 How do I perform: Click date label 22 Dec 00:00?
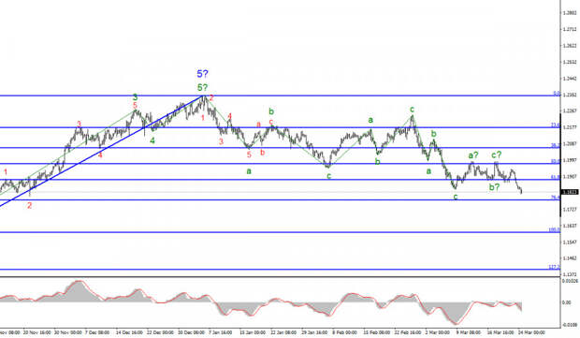click(x=160, y=332)
